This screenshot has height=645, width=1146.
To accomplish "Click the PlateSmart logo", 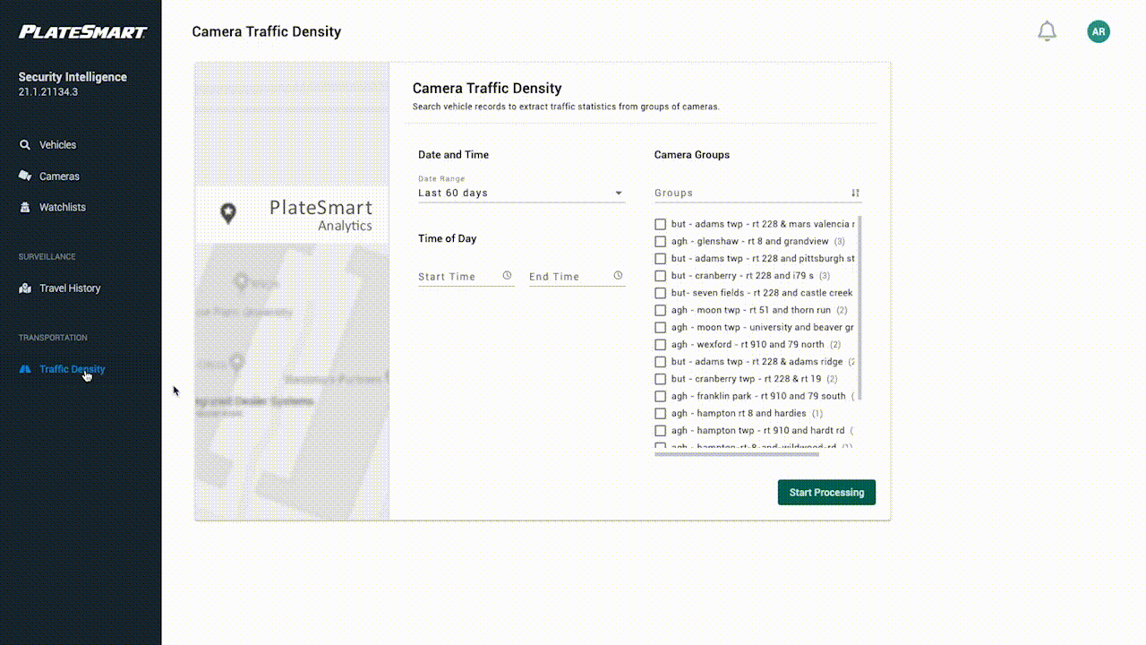I will coord(82,32).
